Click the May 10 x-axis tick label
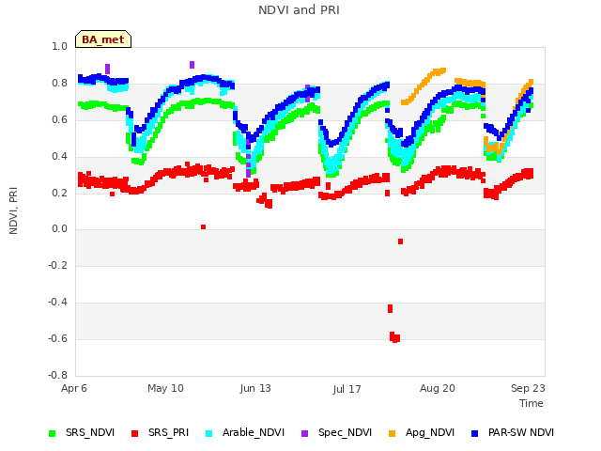 [x=165, y=388]
